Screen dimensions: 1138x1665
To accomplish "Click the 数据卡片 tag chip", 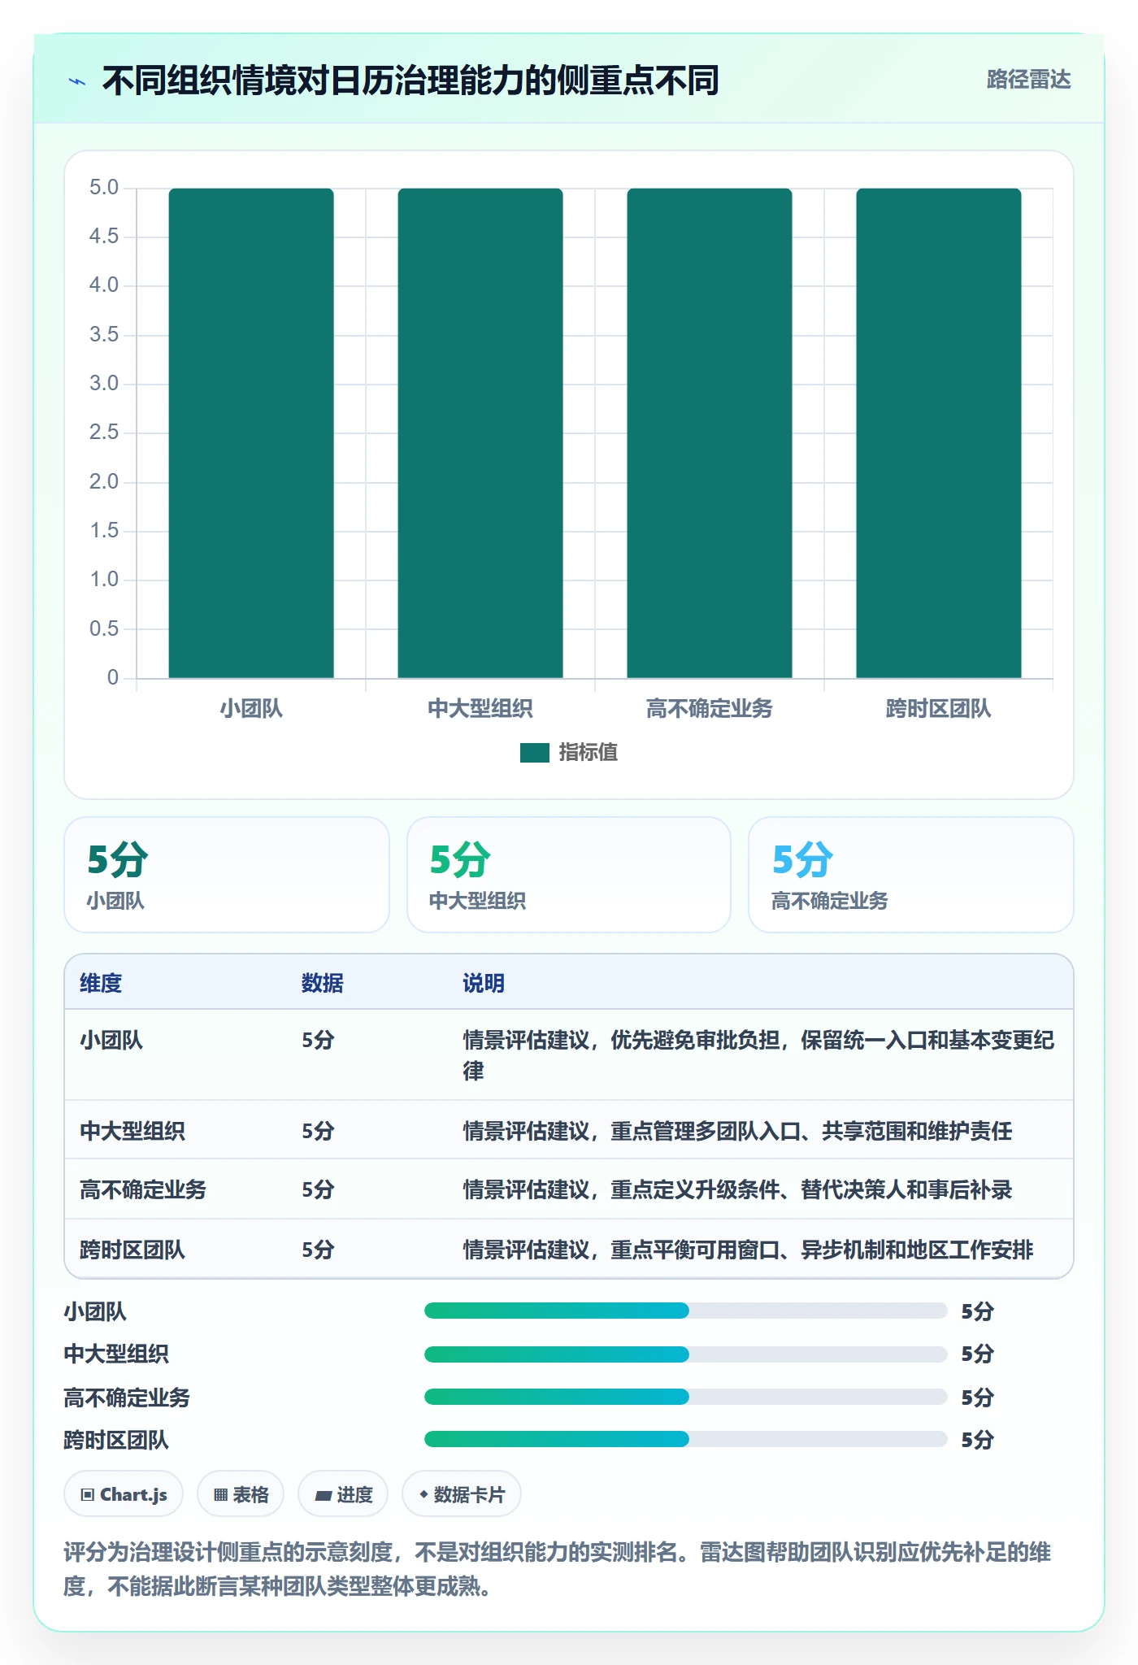I will (x=462, y=1494).
